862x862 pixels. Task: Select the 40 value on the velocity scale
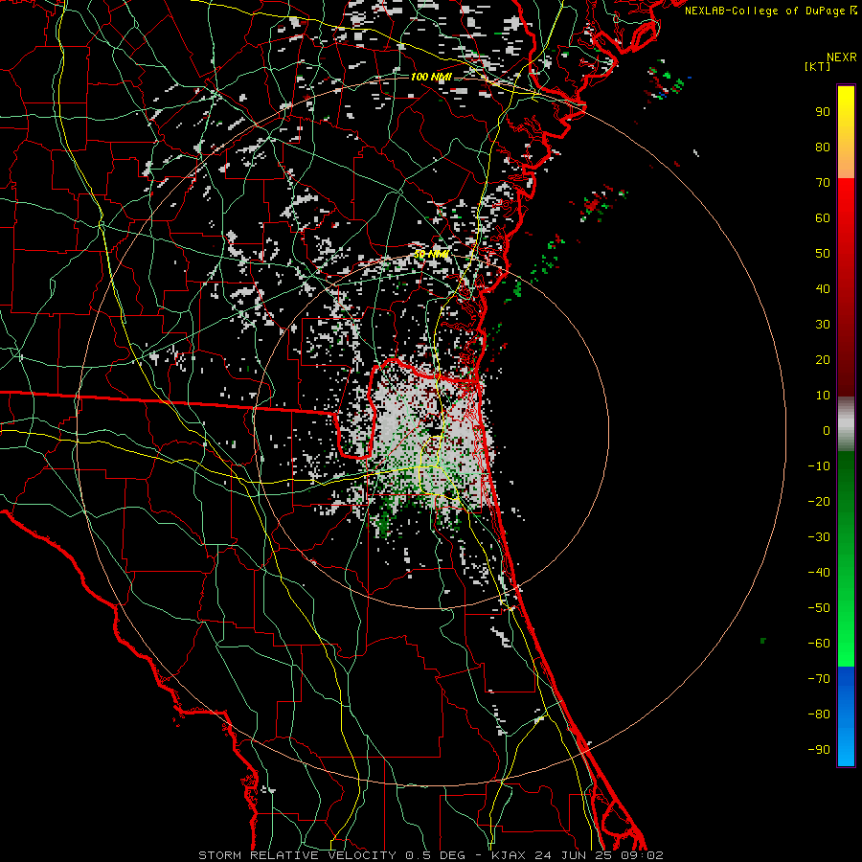[823, 288]
